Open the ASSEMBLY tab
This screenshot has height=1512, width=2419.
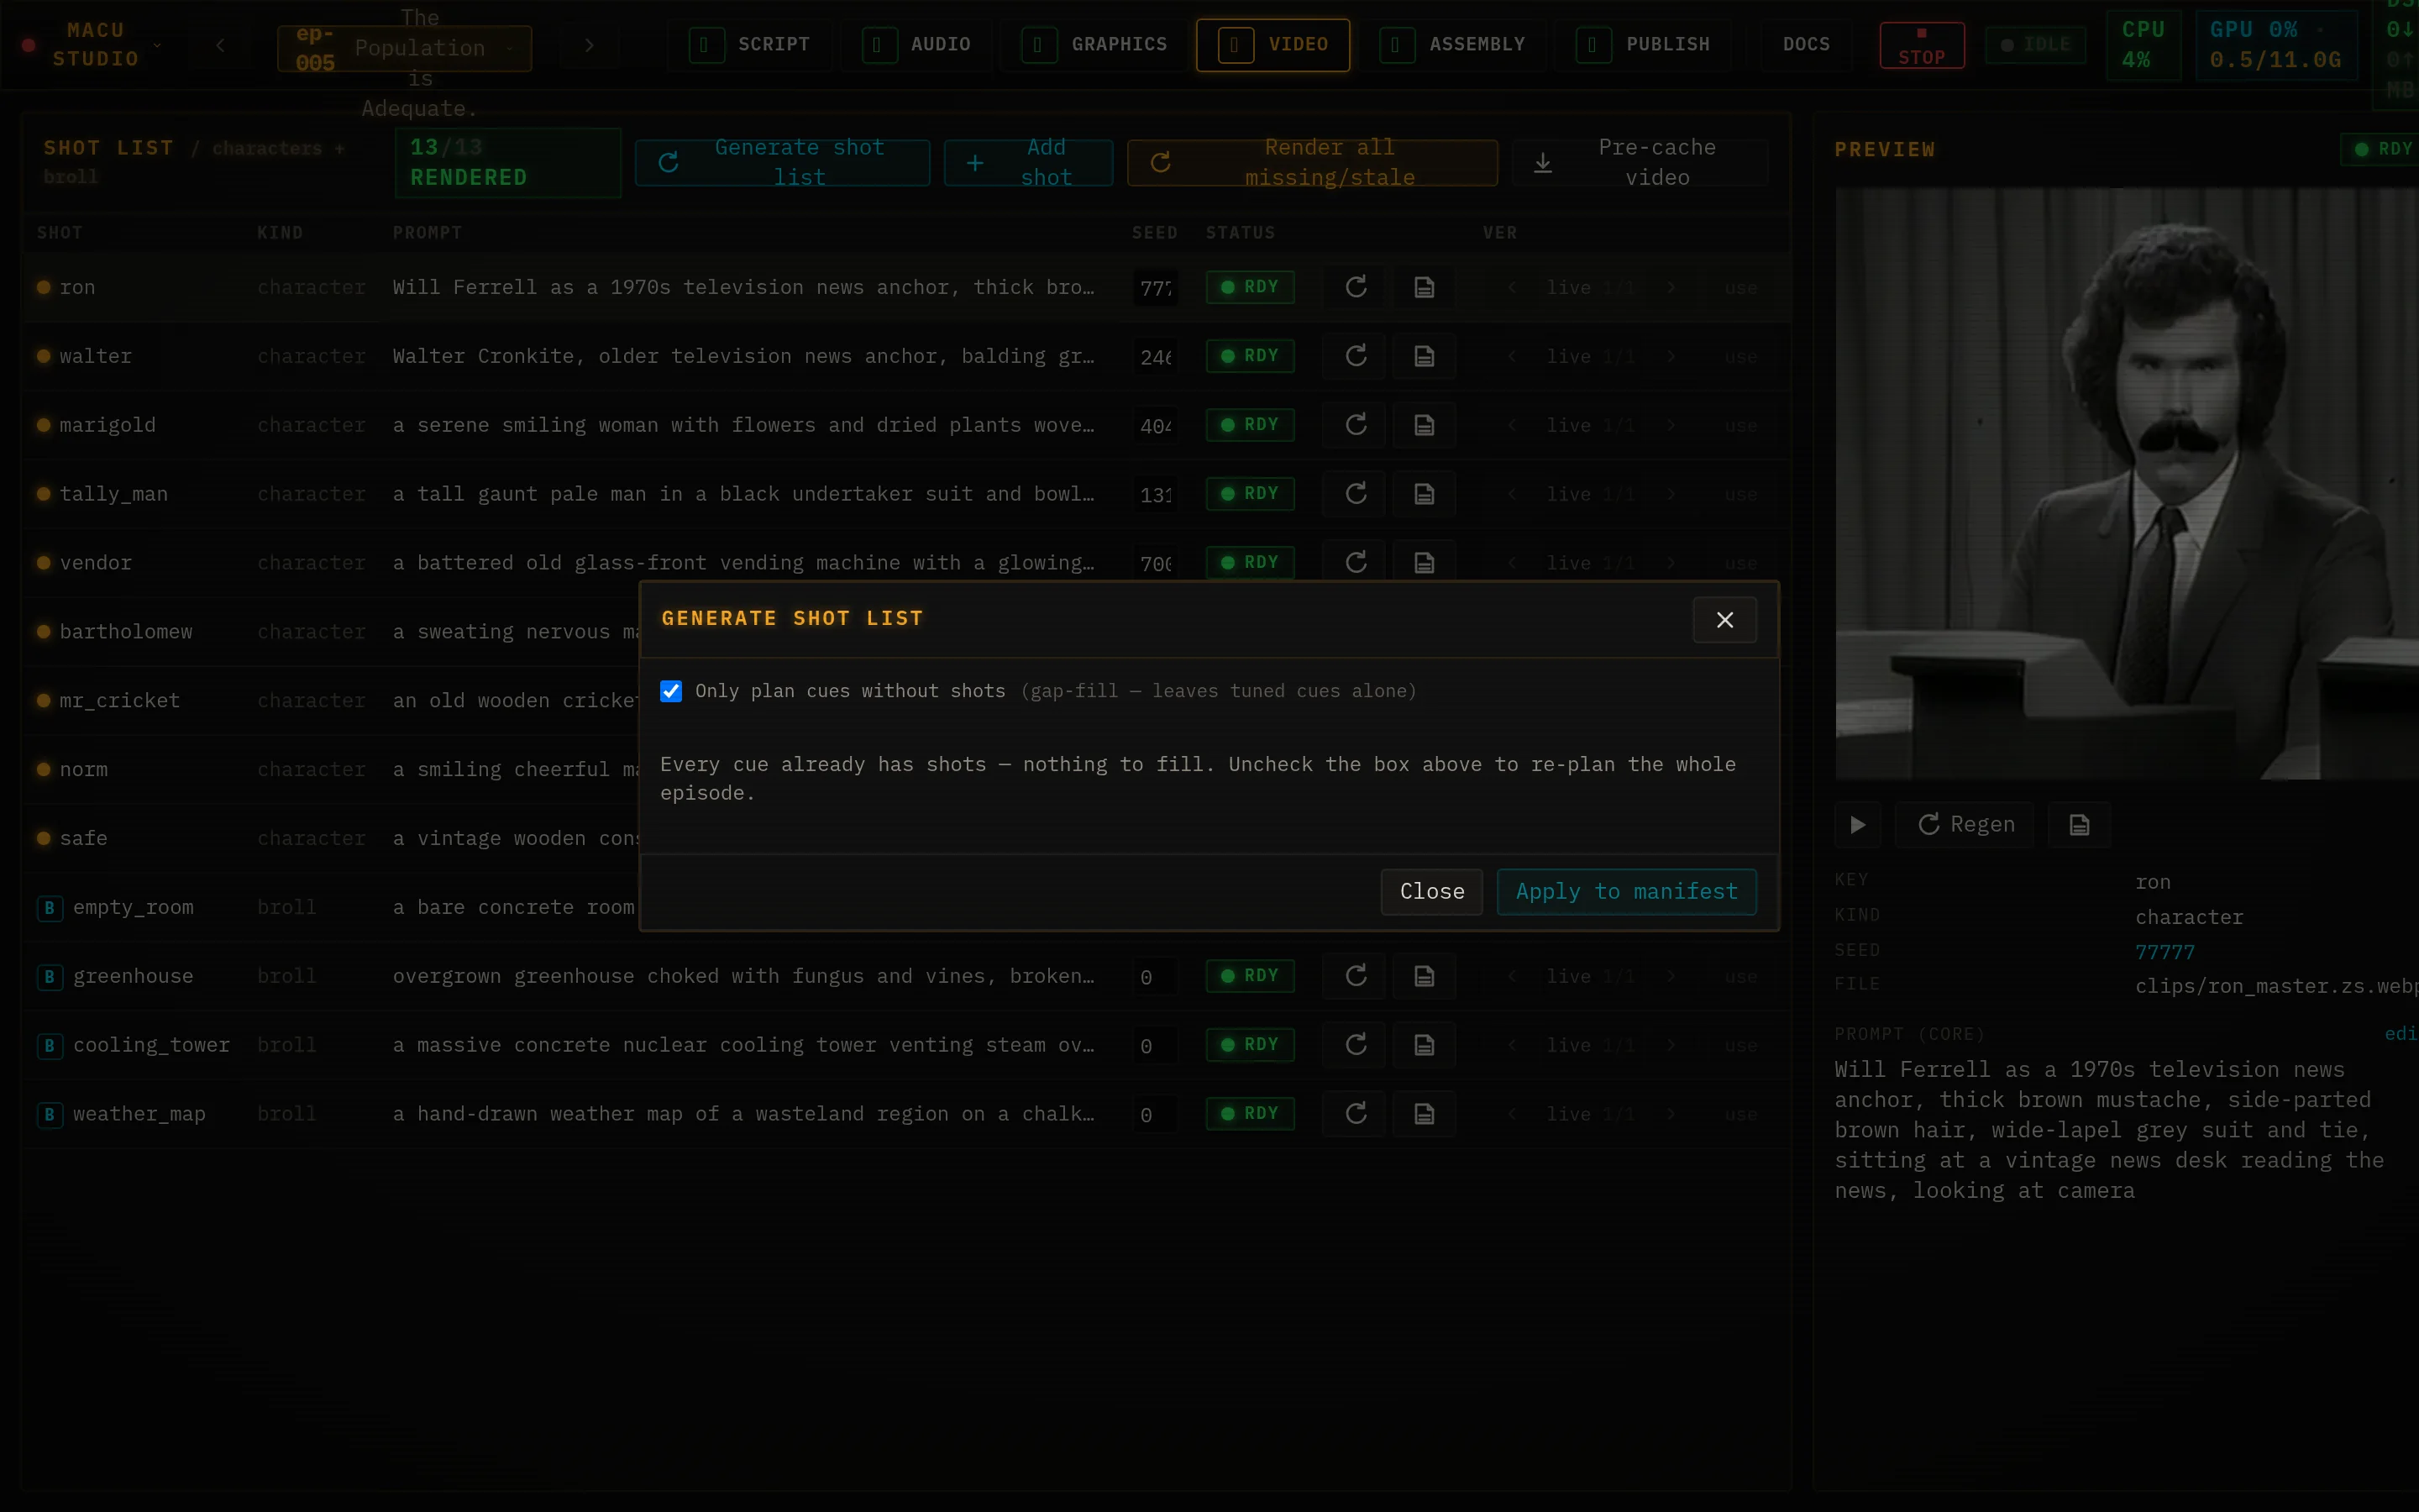point(1453,45)
